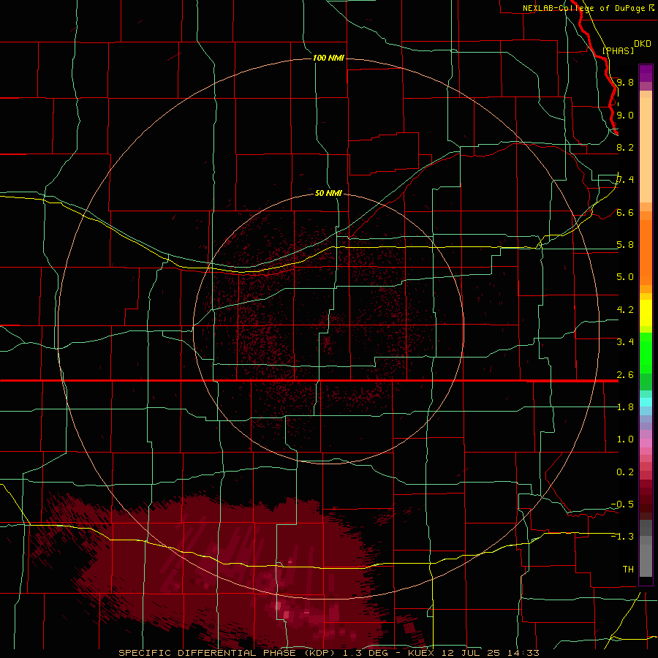
Task: Click the 1.0 scale value
Action: click(x=625, y=439)
